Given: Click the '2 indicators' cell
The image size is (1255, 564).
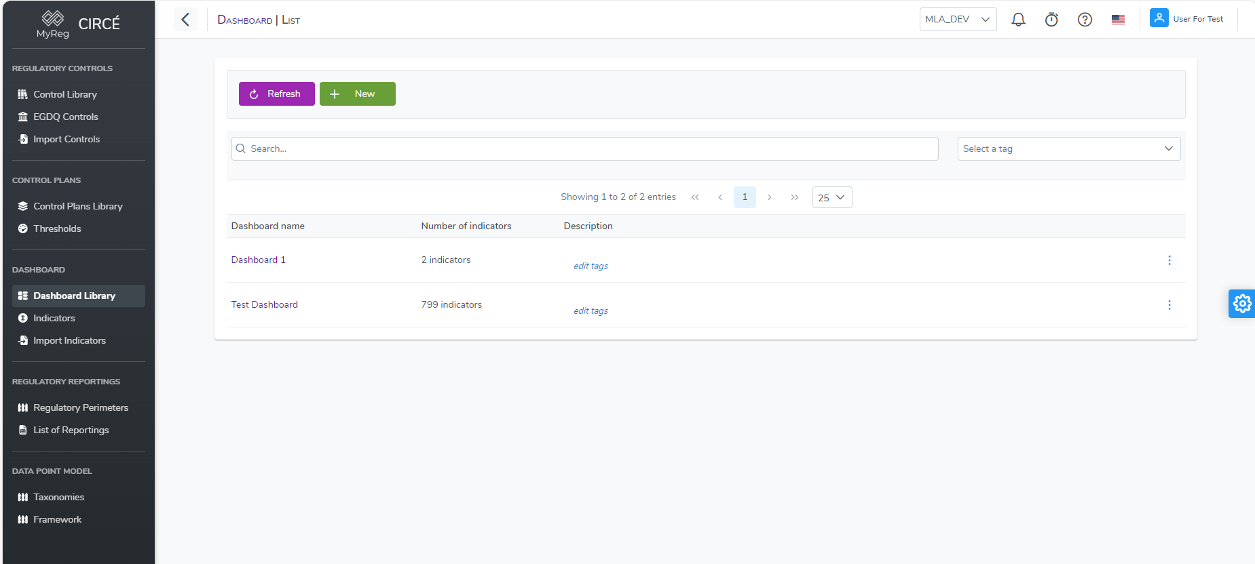Looking at the screenshot, I should pos(446,260).
